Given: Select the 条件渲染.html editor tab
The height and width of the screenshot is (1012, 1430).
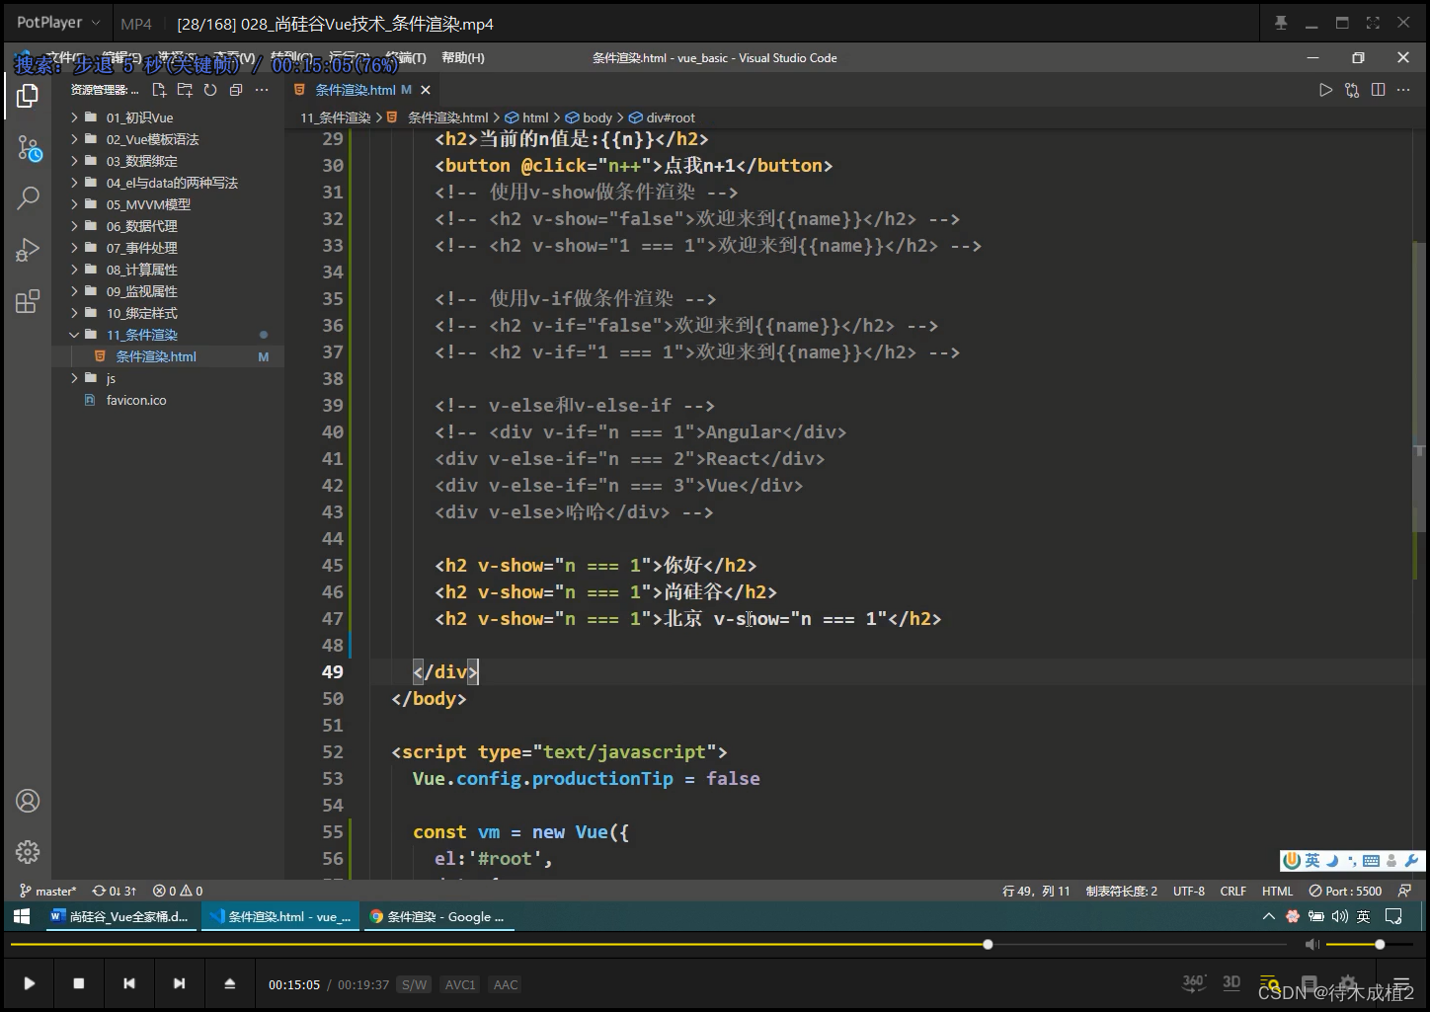Looking at the screenshot, I should tap(362, 90).
